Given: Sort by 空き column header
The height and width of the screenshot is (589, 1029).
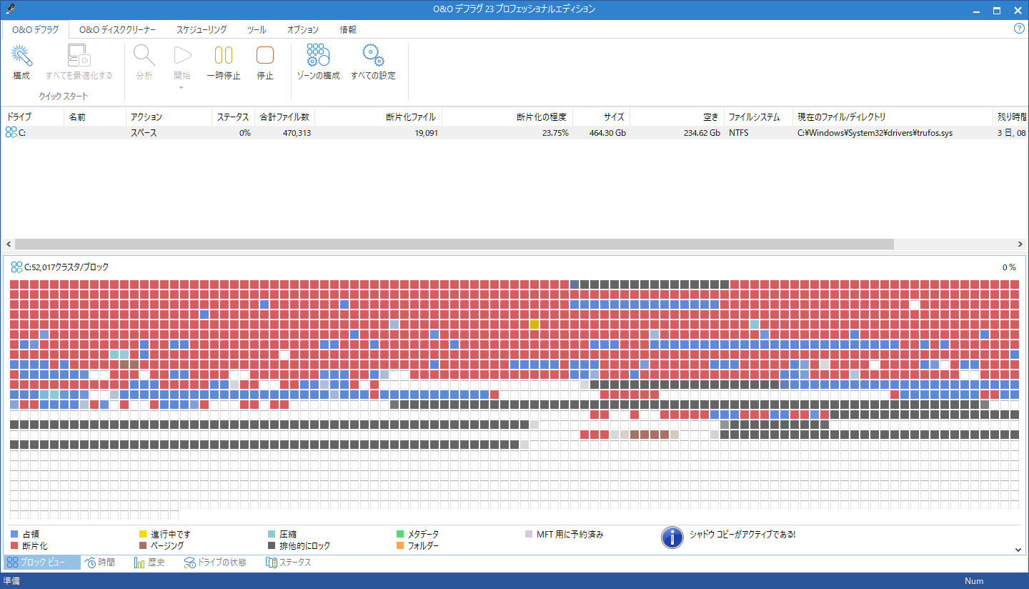Looking at the screenshot, I should [x=677, y=117].
